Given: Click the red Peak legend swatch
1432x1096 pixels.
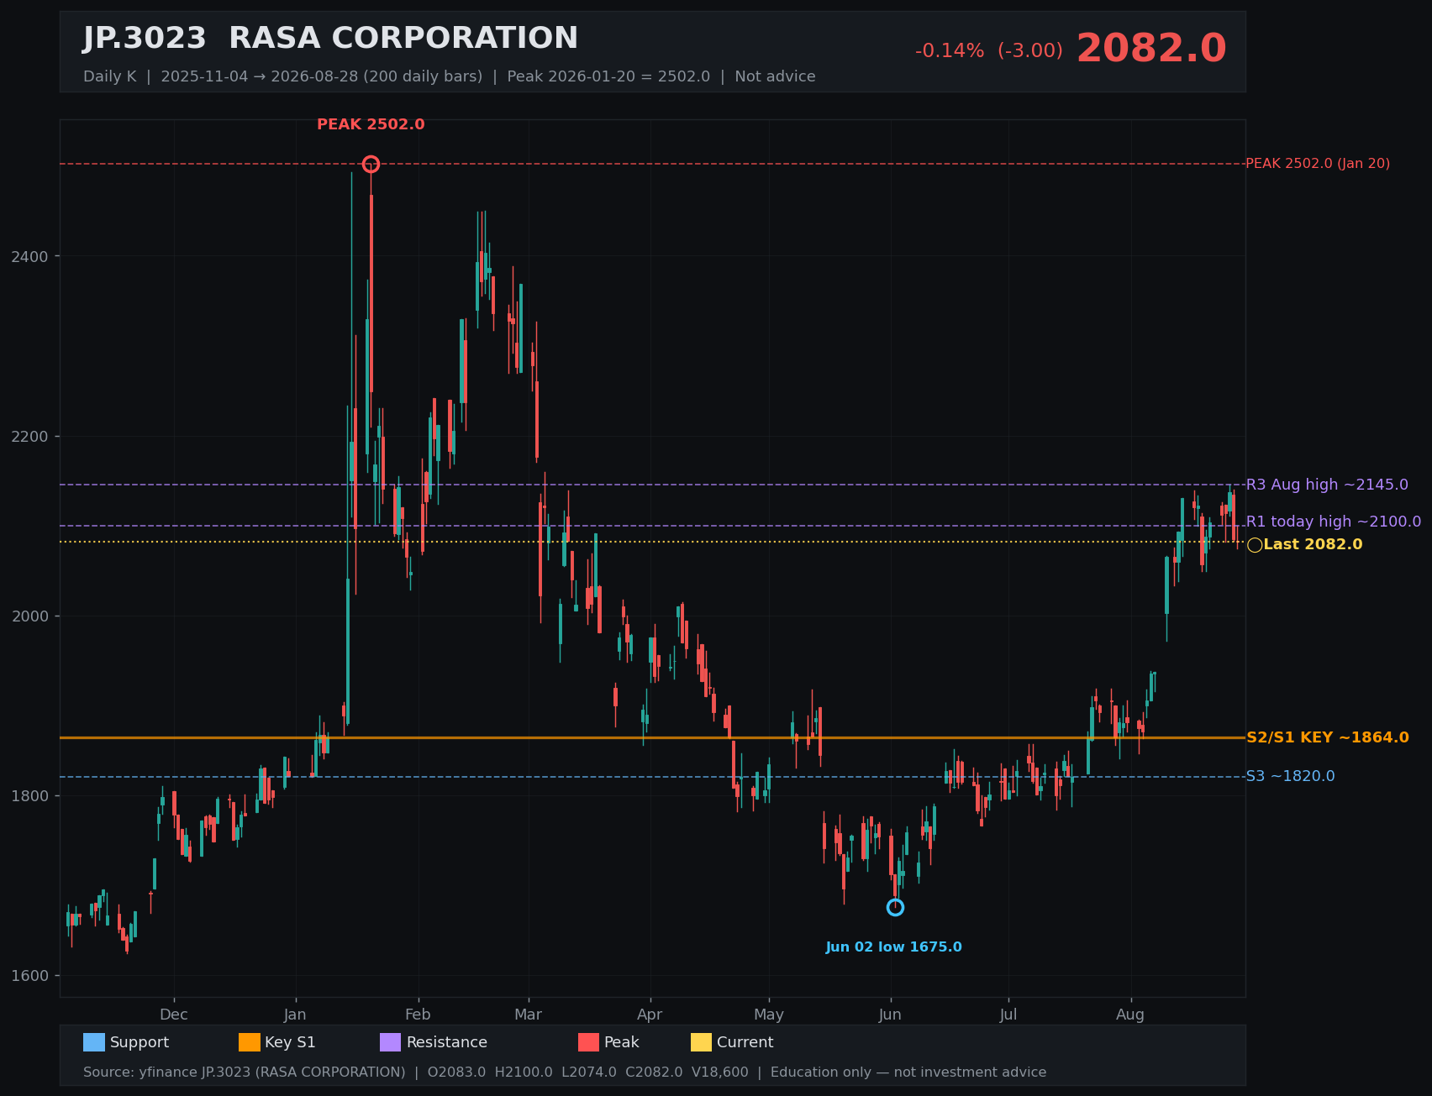Looking at the screenshot, I should [x=589, y=1042].
